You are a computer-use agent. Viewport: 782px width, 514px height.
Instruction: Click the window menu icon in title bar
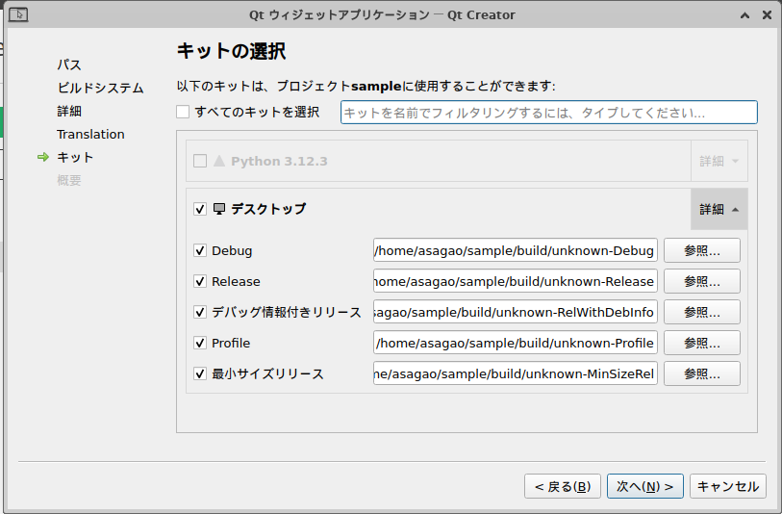point(18,15)
